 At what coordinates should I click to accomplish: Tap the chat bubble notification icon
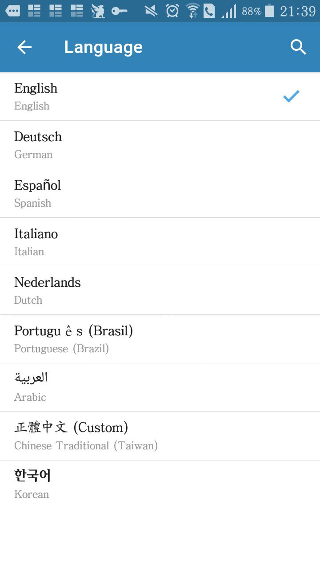pos(12,11)
